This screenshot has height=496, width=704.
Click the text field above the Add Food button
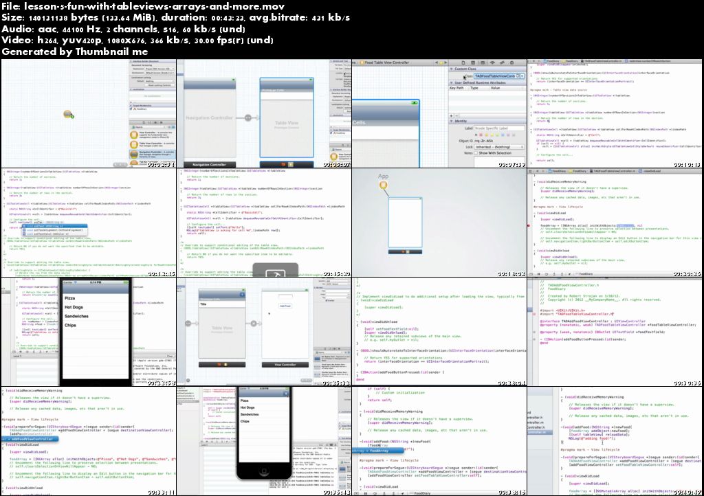click(x=285, y=297)
